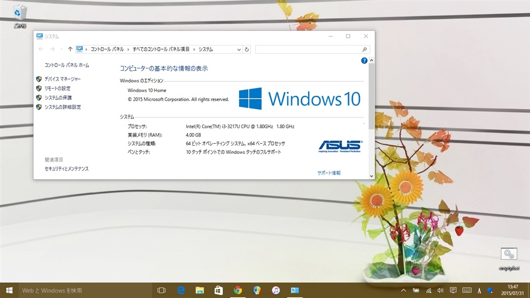Click installed RAM value 4.00 GB

pyautogui.click(x=194, y=135)
